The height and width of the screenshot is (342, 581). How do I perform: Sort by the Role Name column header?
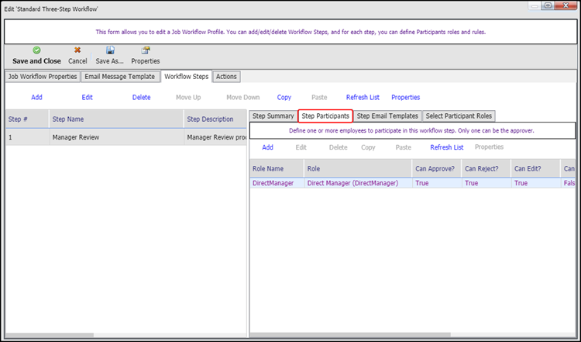tap(277, 169)
